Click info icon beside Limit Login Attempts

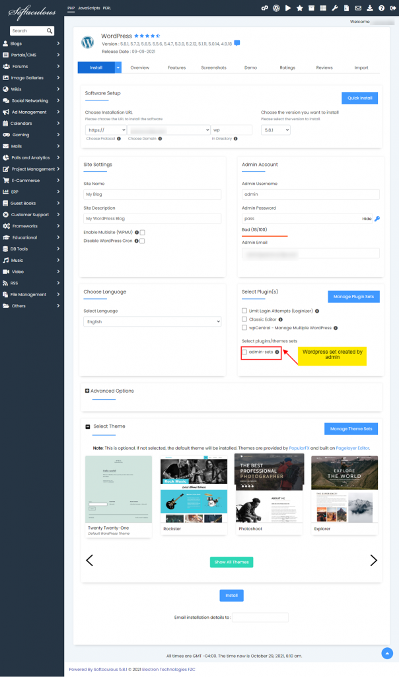[317, 311]
